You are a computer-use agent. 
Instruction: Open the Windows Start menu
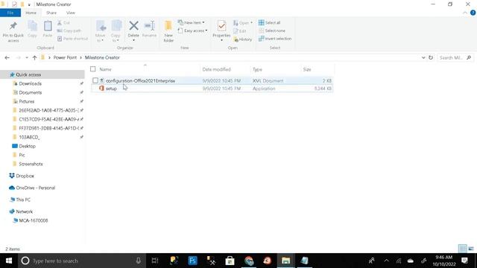pos(9,261)
